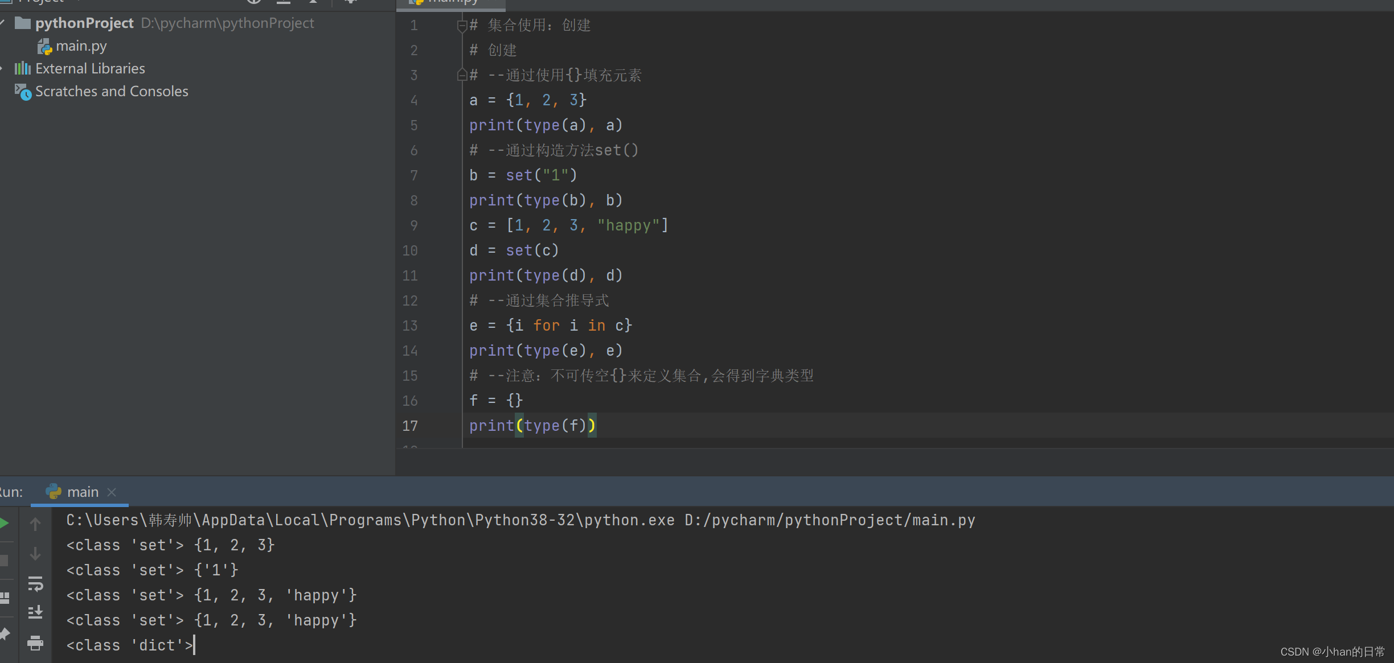Click the Restore Layout icon in Run panel
This screenshot has width=1394, height=663.
pyautogui.click(x=5, y=598)
